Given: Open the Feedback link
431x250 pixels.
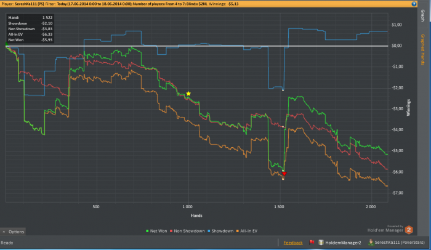Looking at the screenshot, I should point(293,243).
